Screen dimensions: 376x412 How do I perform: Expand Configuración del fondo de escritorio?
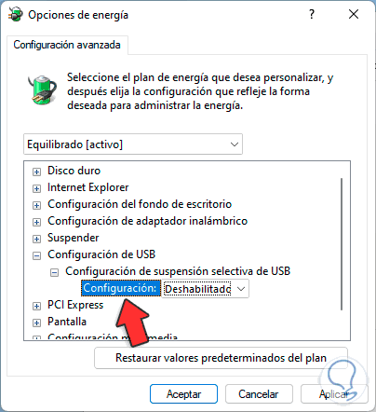36,205
